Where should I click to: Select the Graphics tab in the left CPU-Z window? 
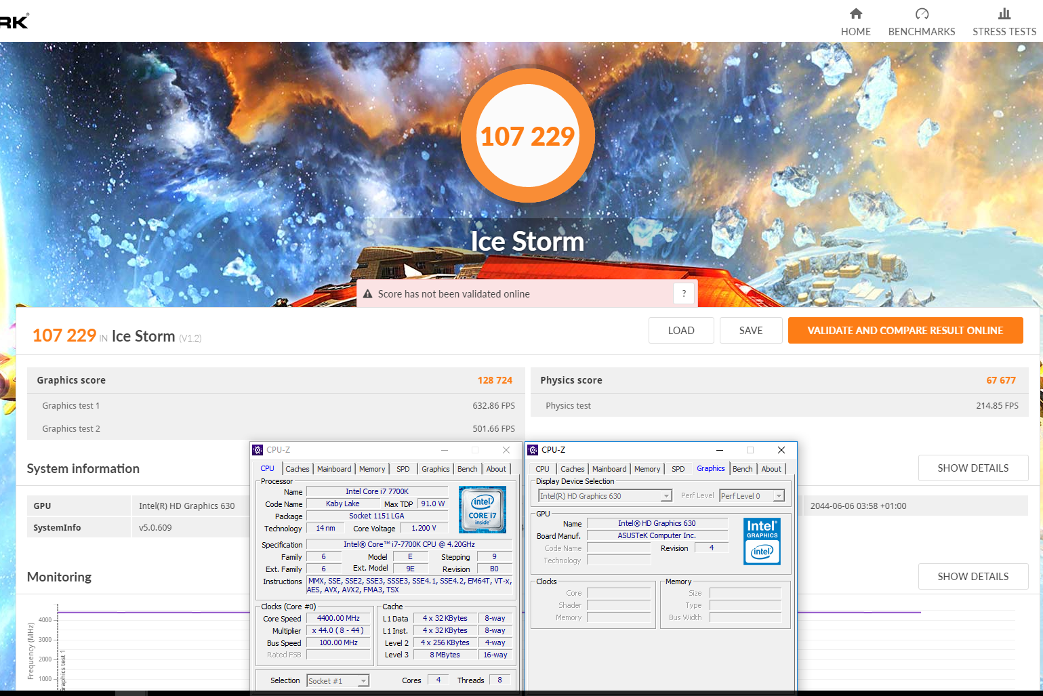point(436,469)
